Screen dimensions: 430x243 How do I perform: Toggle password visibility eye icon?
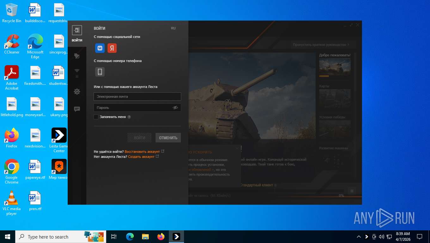175,108
